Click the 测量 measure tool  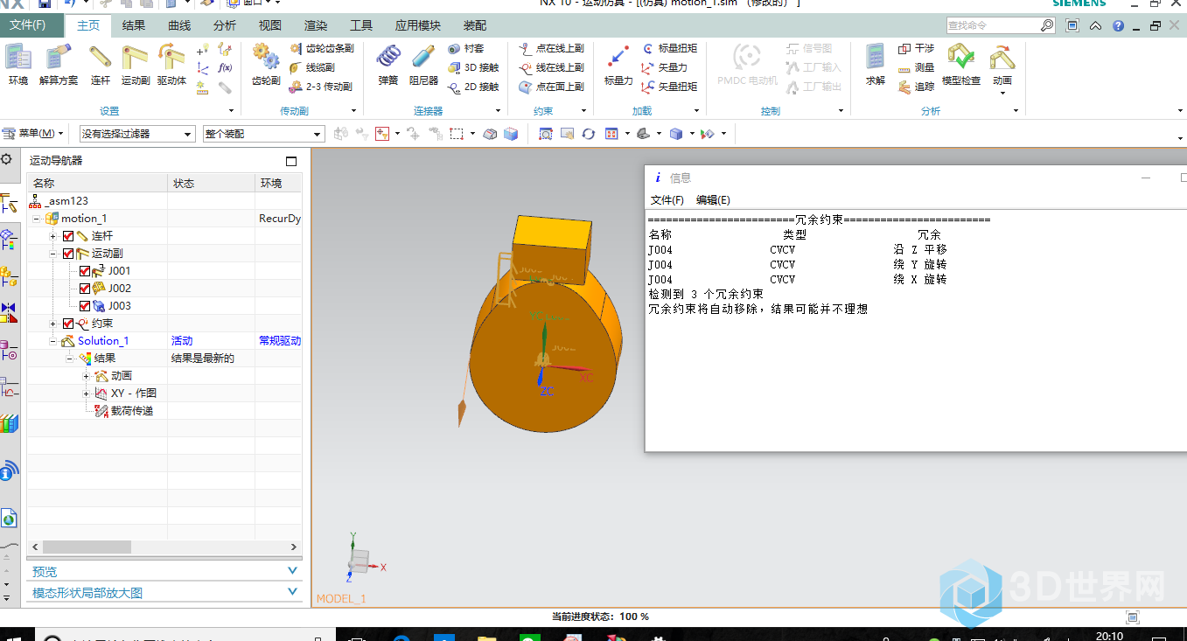click(x=917, y=67)
